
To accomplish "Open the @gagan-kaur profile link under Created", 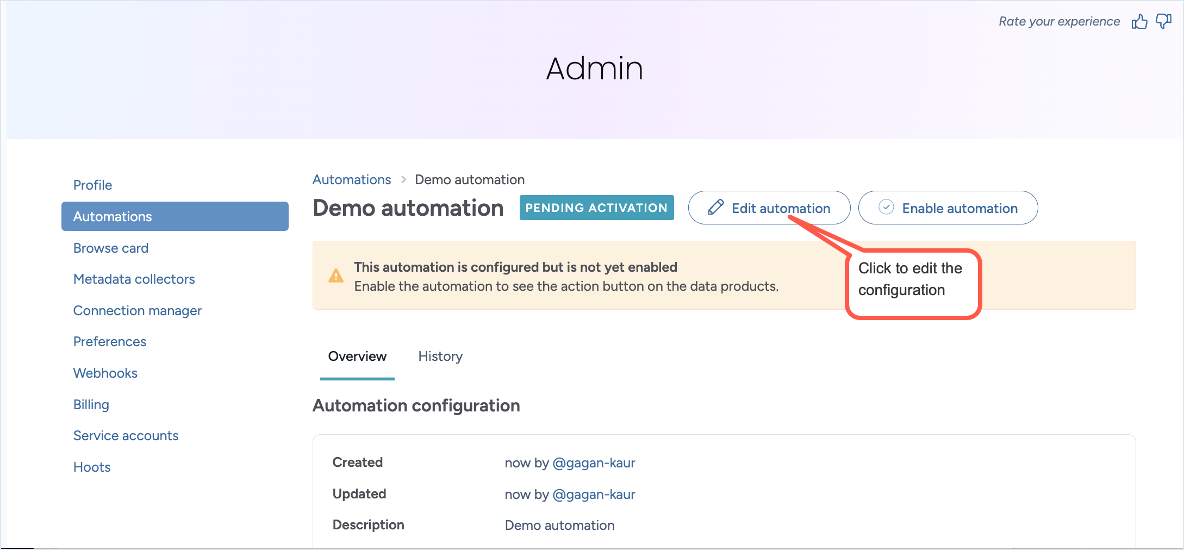I will coord(594,463).
